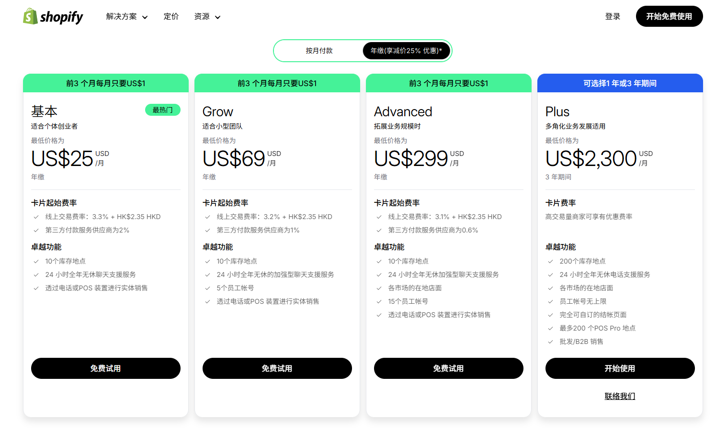This screenshot has width=727, height=431.
Task: Open the 联络我们 link under Plus plan
Action: [x=620, y=396]
